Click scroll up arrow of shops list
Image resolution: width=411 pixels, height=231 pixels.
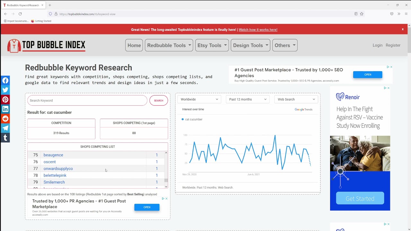(x=166, y=153)
